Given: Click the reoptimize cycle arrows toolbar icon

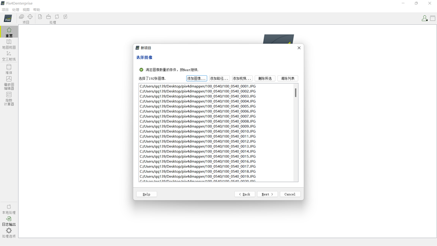Looking at the screenshot, I should point(57,17).
